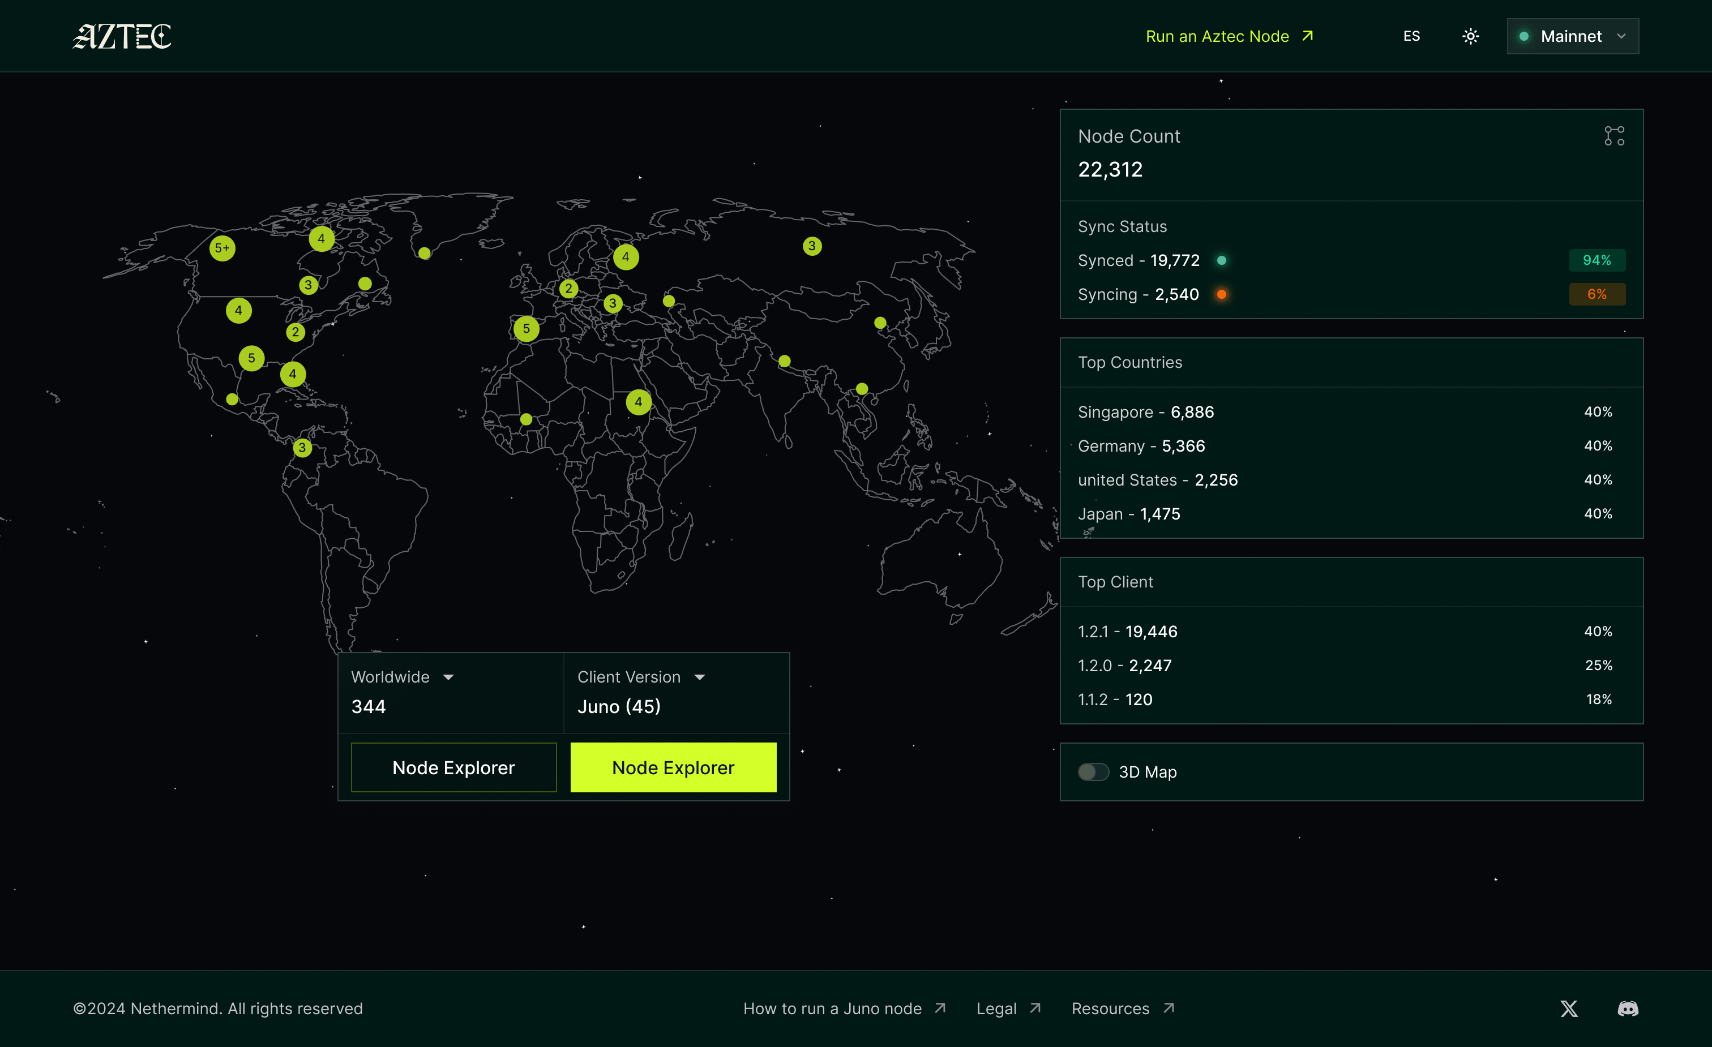
Task: Open How to run a Juno node link
Action: [x=844, y=1008]
